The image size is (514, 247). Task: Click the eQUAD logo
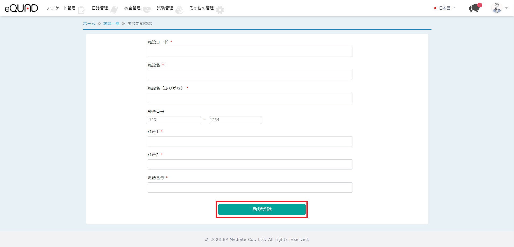tap(21, 8)
